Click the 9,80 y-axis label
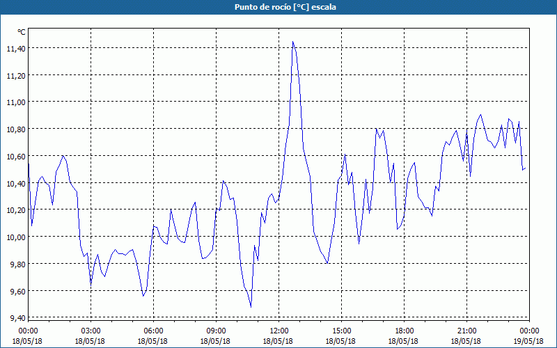557x348 pixels. coord(18,264)
